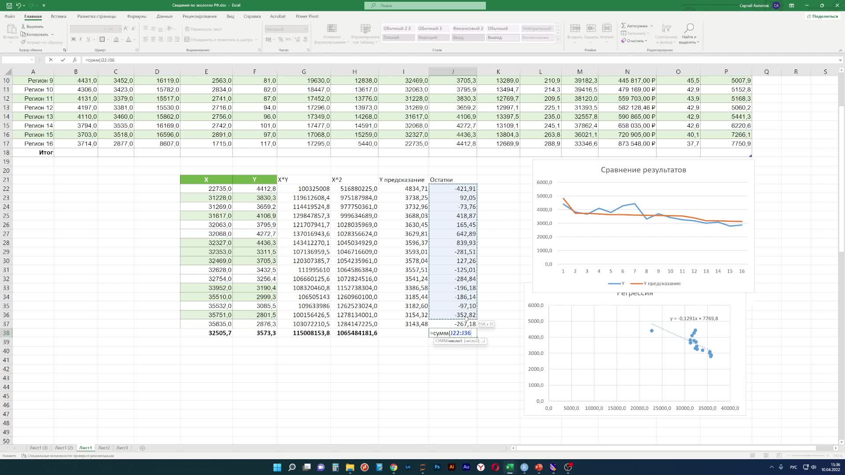Select Page Layout view in status bar
This screenshot has width=845, height=475.
pyautogui.click(x=766, y=456)
